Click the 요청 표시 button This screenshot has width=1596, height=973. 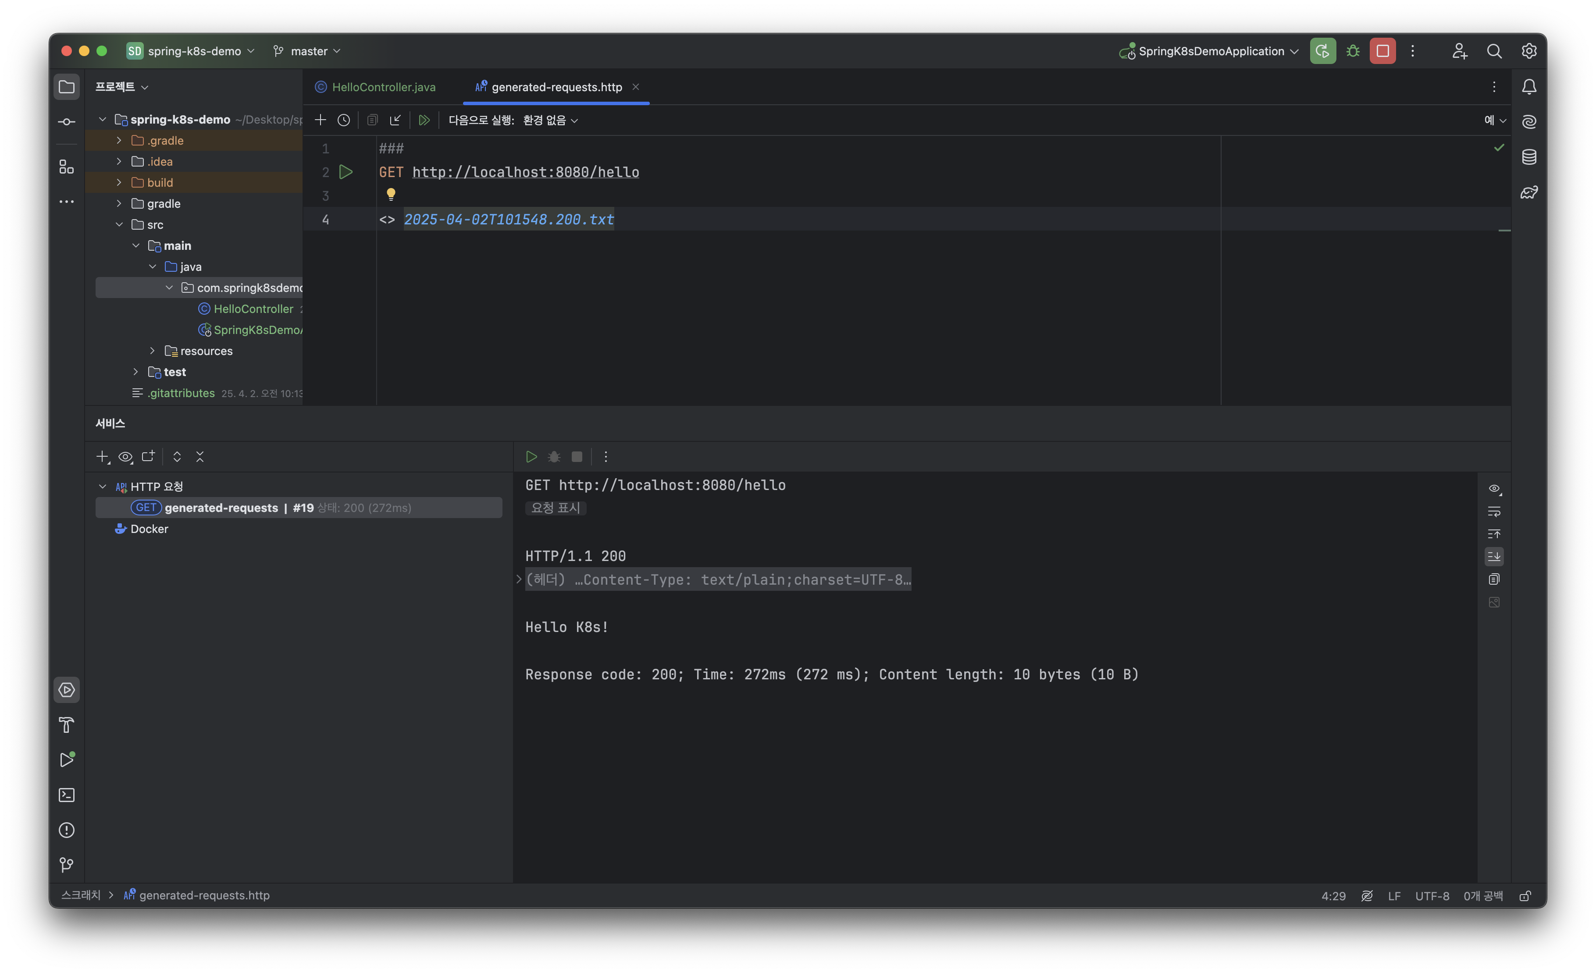555,508
